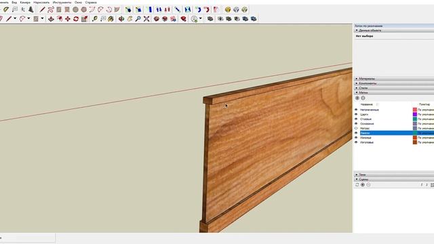Change the purple color swatch of Царги
Screen dimensions: 434x244
[415, 115]
